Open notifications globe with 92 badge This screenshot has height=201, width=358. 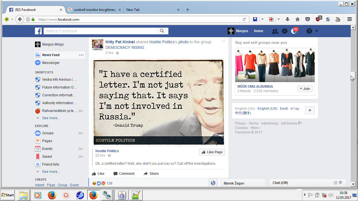[294, 31]
